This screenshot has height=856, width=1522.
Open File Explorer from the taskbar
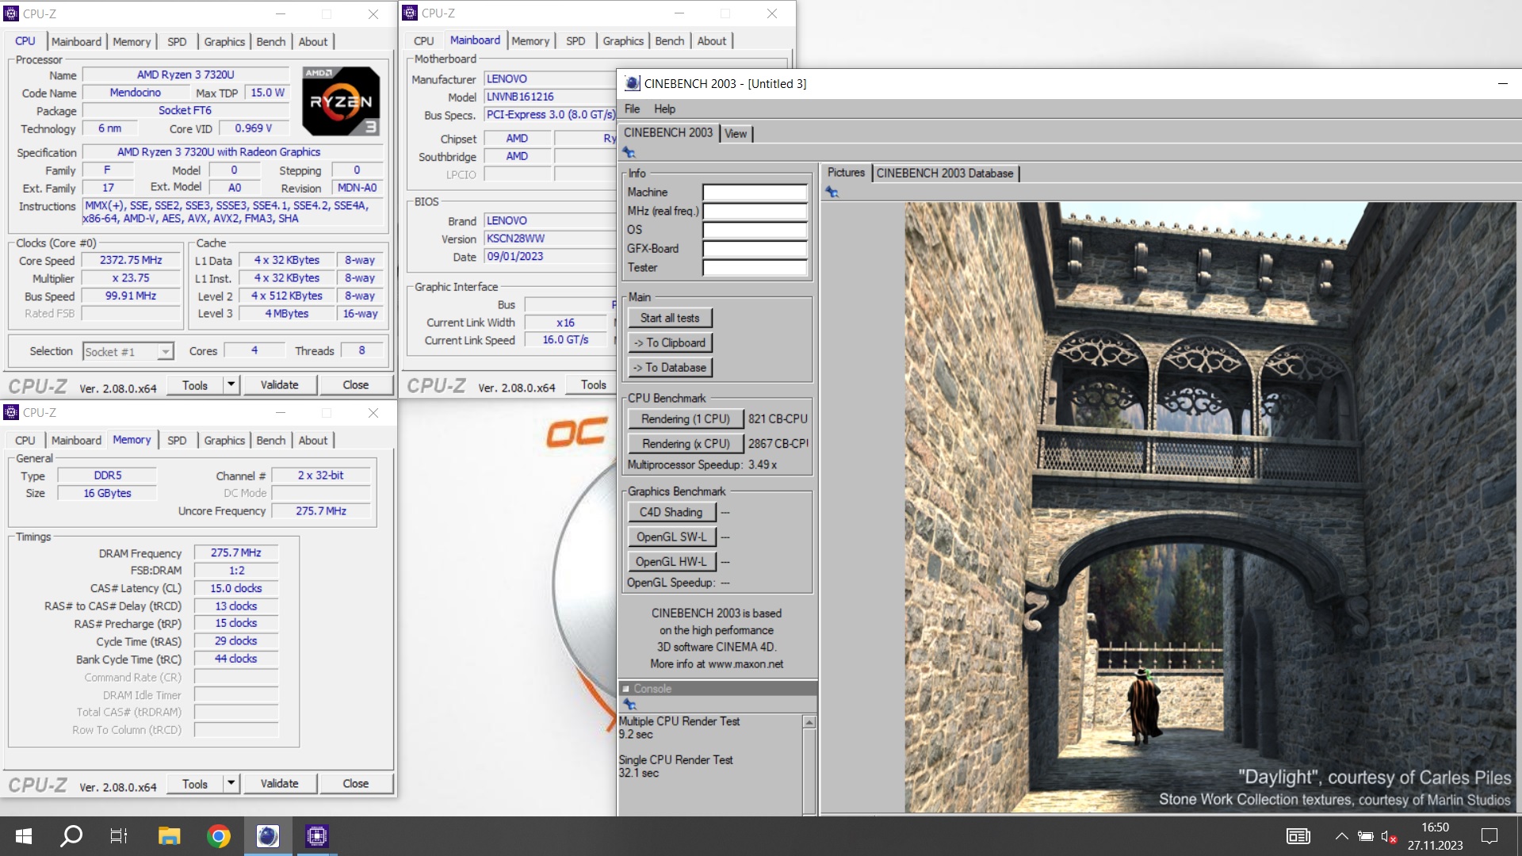(x=169, y=835)
